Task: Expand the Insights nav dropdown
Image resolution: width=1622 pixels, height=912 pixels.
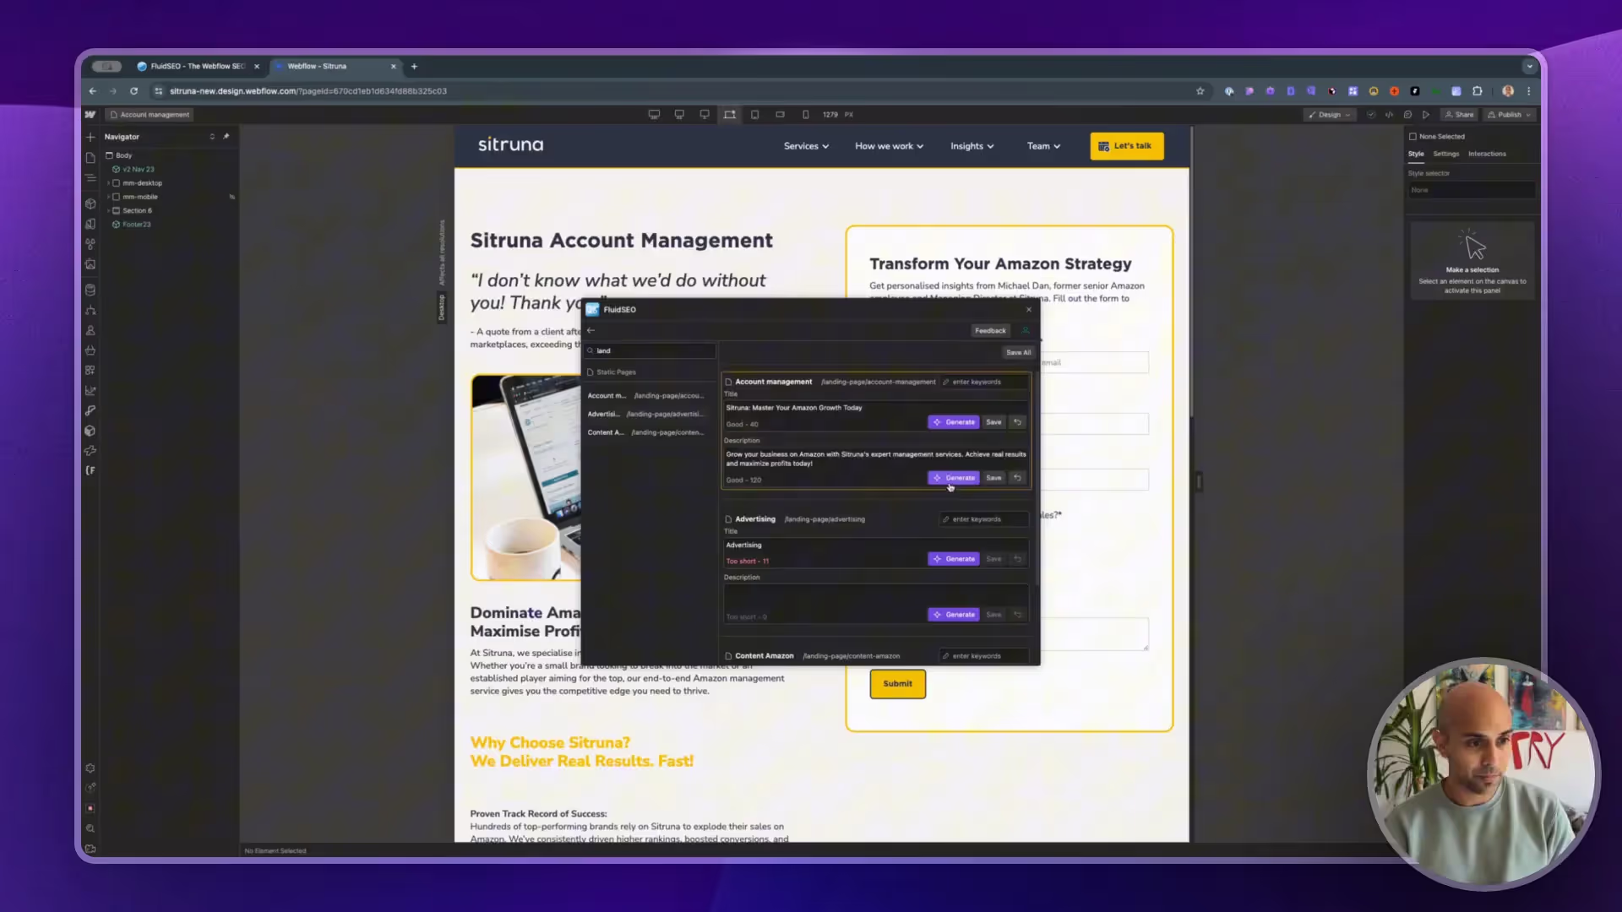Action: [x=972, y=146]
